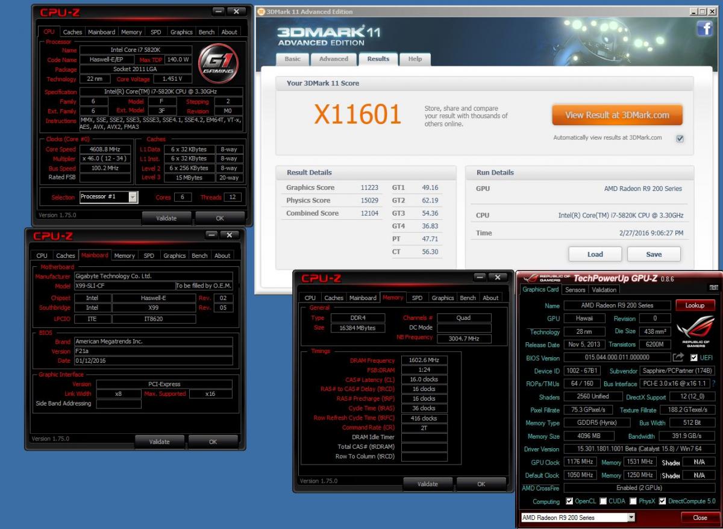
Task: Select the Results tab in 3DMark 11
Action: click(378, 58)
